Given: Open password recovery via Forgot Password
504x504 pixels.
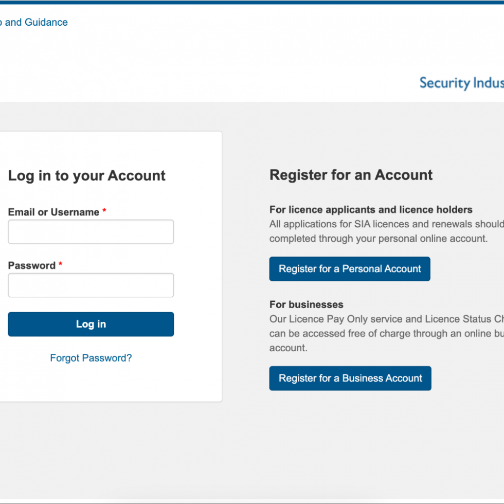Looking at the screenshot, I should click(x=91, y=358).
